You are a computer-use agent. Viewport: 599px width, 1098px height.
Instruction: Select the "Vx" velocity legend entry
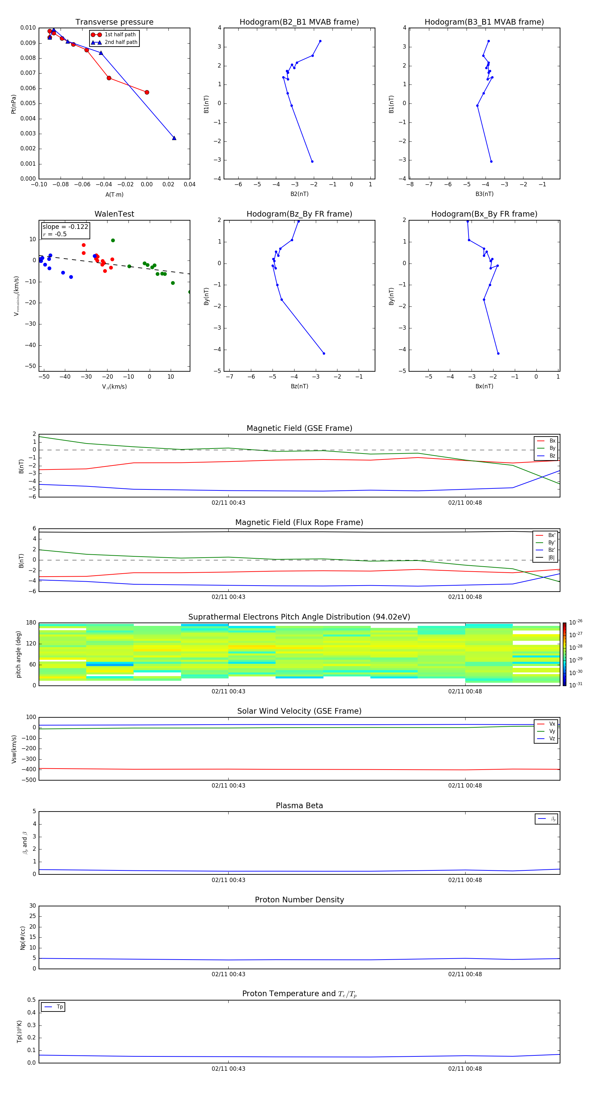[x=546, y=724]
